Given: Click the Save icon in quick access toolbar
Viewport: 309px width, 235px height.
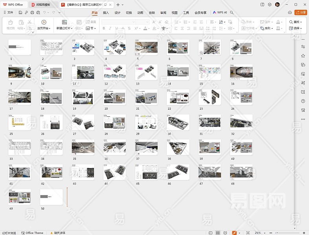Looking at the screenshot, I should [x=20, y=13].
